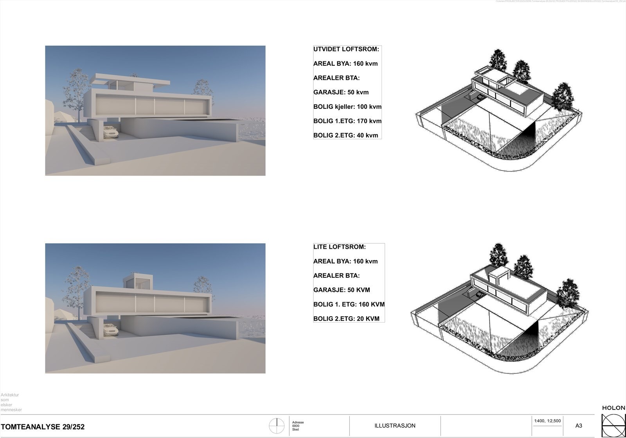Click 'BOLIG 1. ETG: 160 KVM' line
The image size is (626, 438).
[349, 304]
